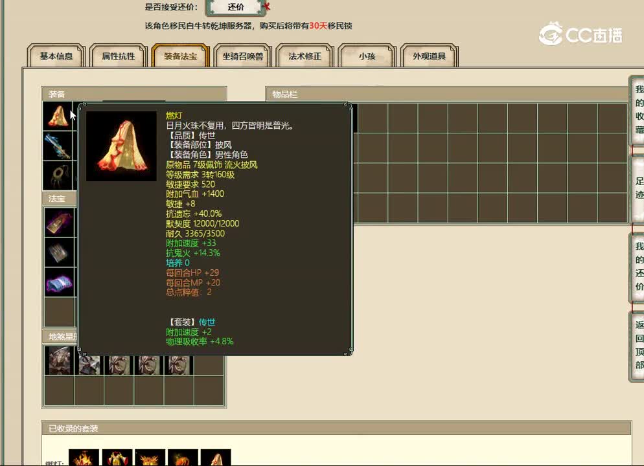The image size is (644, 466).
Task: Click 耐久 3365/3500 line
Action: (x=196, y=234)
